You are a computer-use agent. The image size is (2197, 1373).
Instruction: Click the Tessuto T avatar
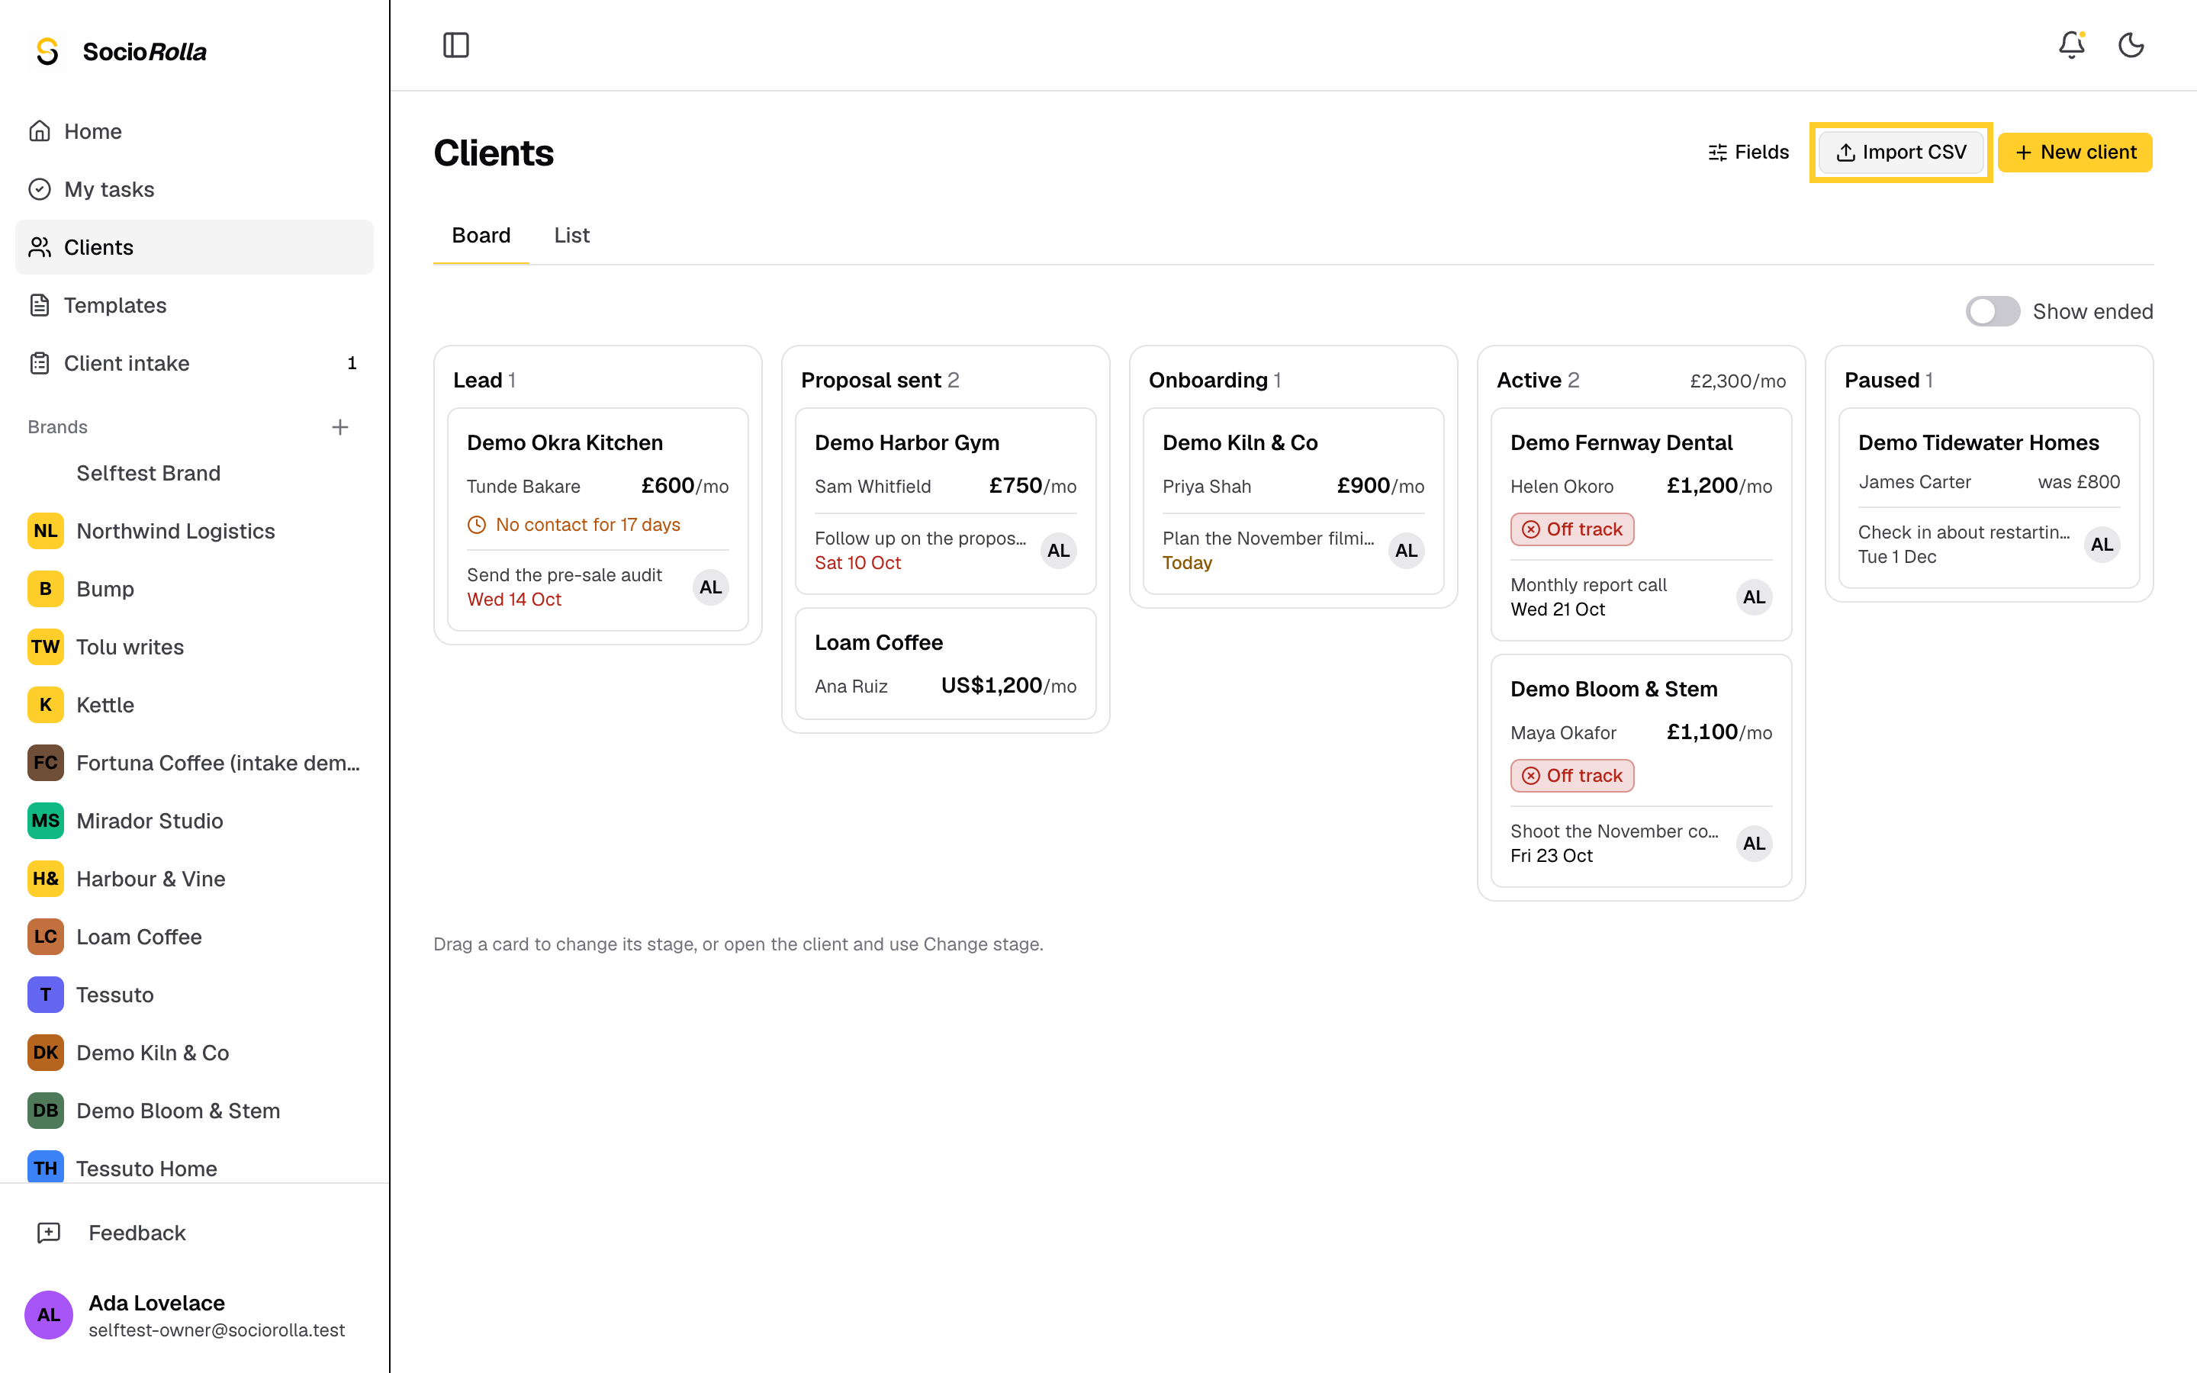coord(46,995)
